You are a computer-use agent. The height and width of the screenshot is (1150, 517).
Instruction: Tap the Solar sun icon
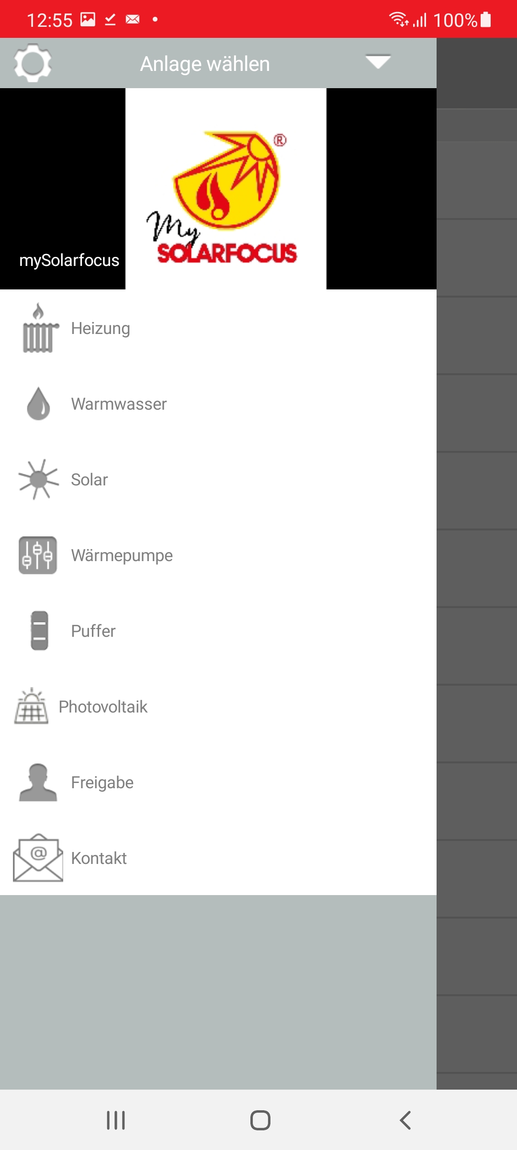click(x=38, y=479)
